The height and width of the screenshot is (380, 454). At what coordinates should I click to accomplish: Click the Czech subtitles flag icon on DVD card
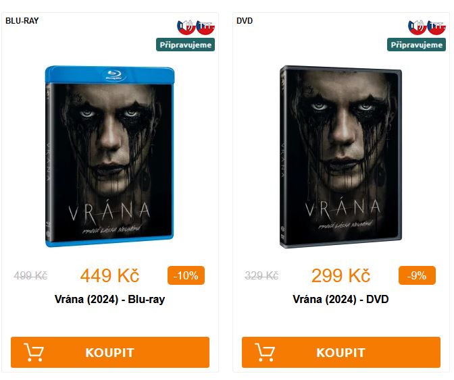point(436,28)
